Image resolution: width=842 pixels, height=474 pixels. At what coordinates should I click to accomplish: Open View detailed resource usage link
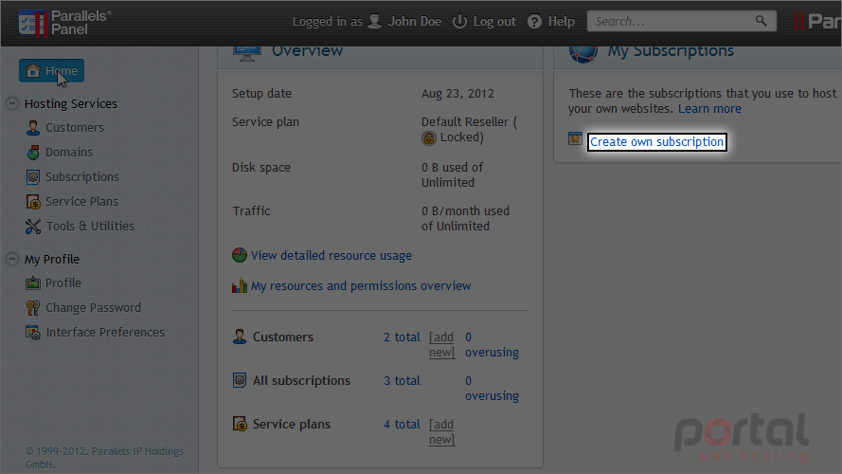point(331,256)
